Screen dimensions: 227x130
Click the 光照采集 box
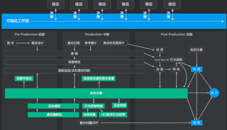click(x=89, y=115)
